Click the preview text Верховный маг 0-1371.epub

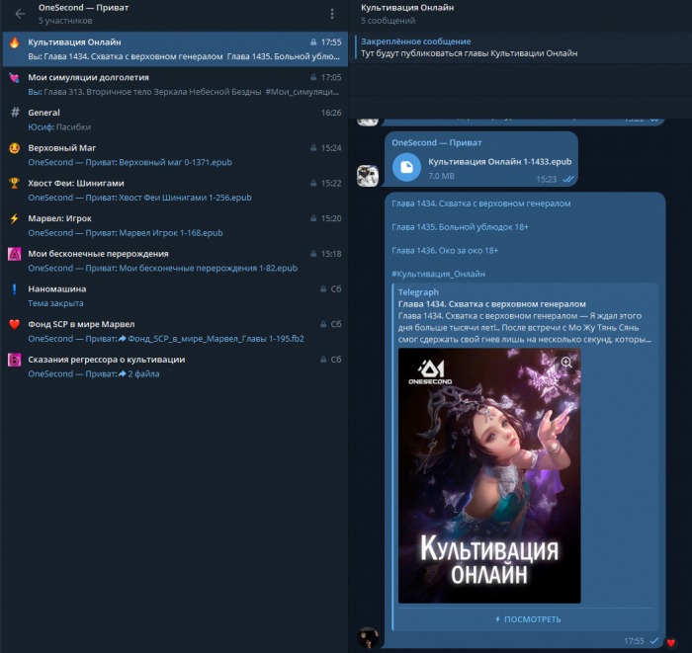click(x=175, y=162)
